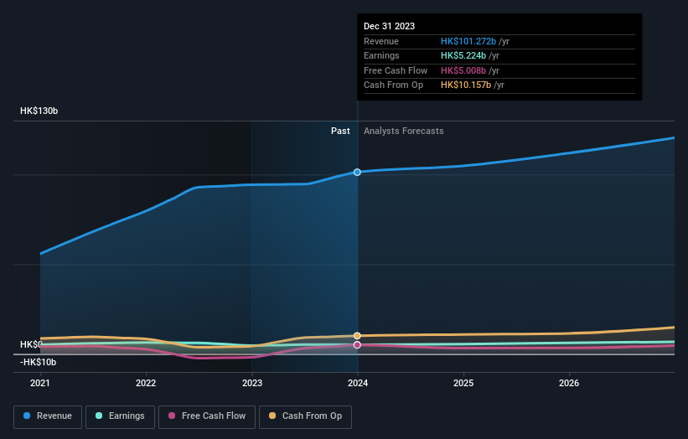Toggle the Earnings legend button
Screen dimensions: 688x439
pyautogui.click(x=120, y=416)
